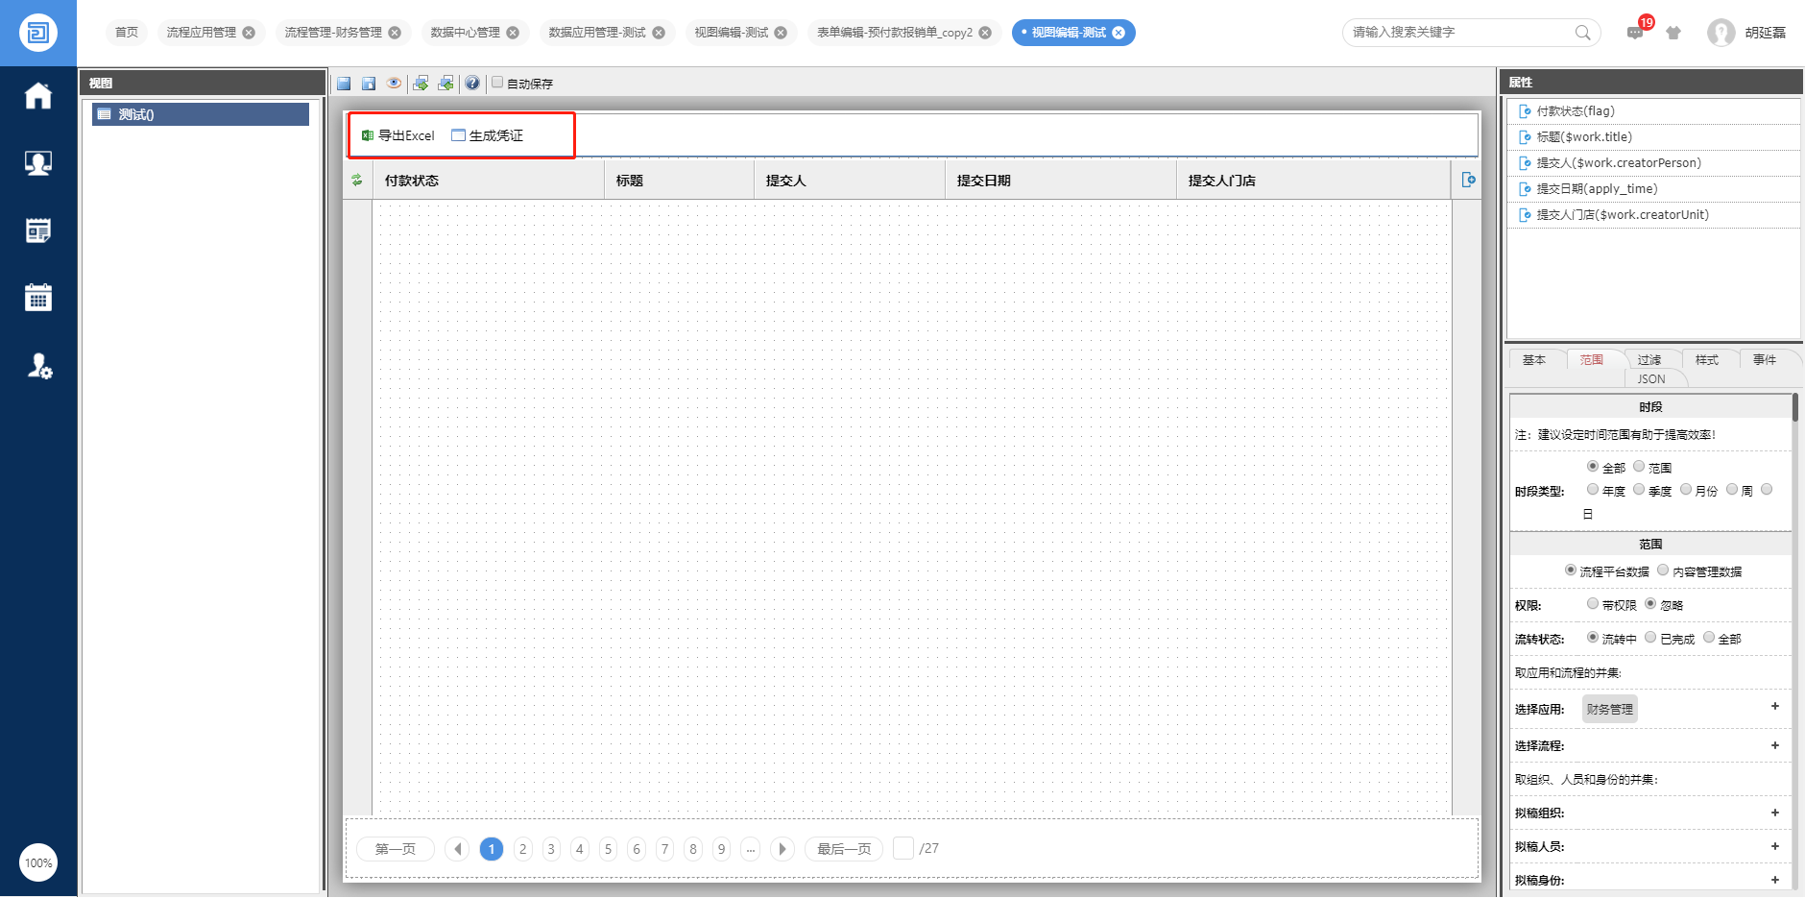The height and width of the screenshot is (898, 1805).
Task: Click the 导出Excel button
Action: point(398,135)
